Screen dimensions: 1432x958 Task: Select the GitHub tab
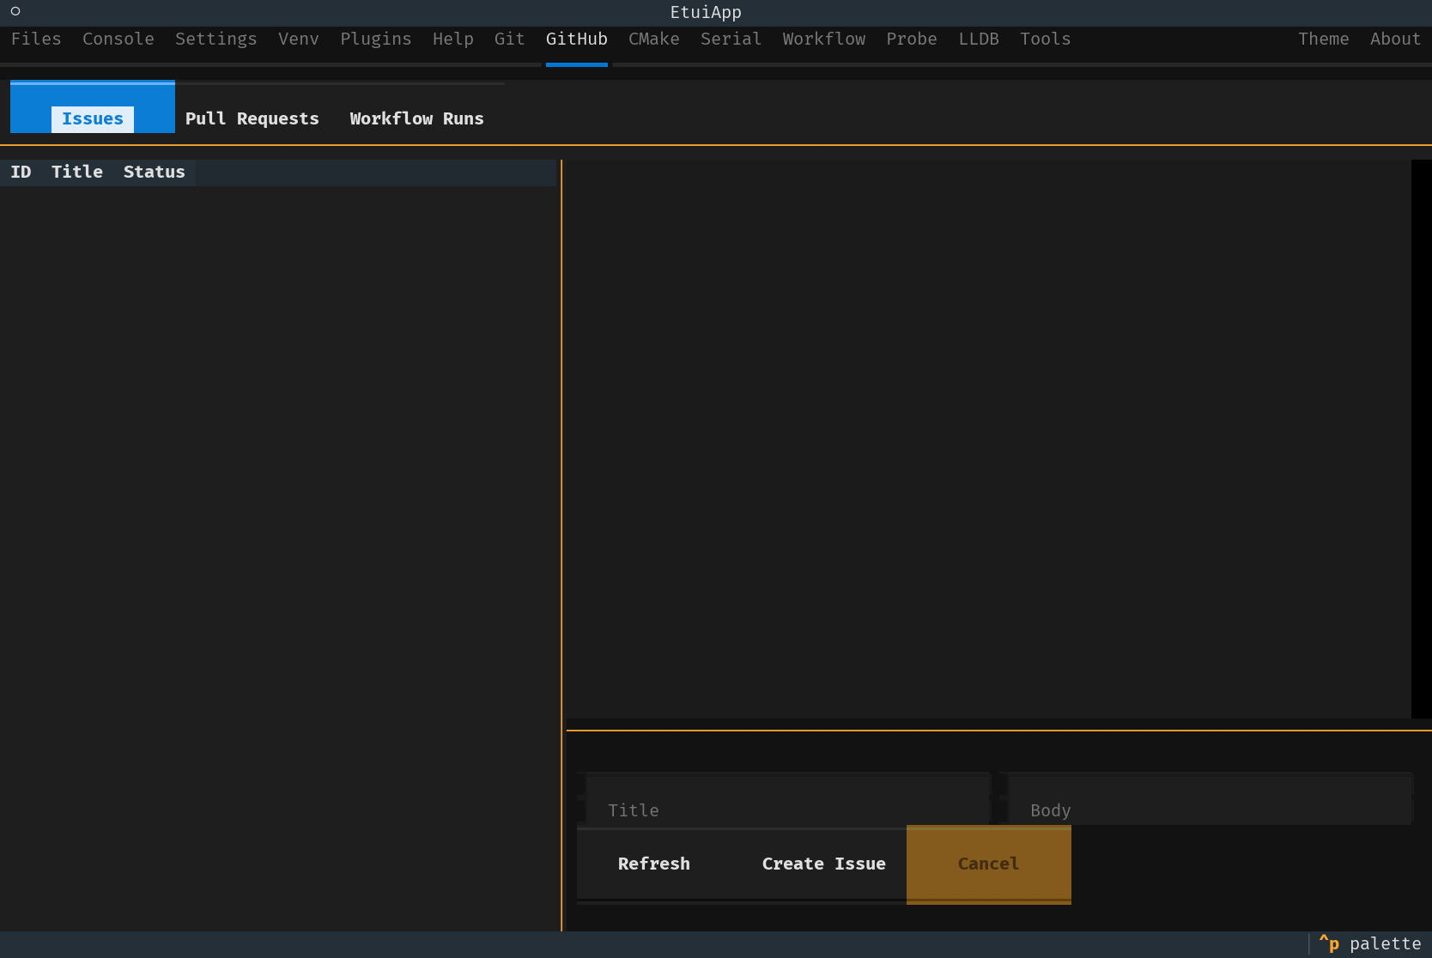(x=577, y=39)
